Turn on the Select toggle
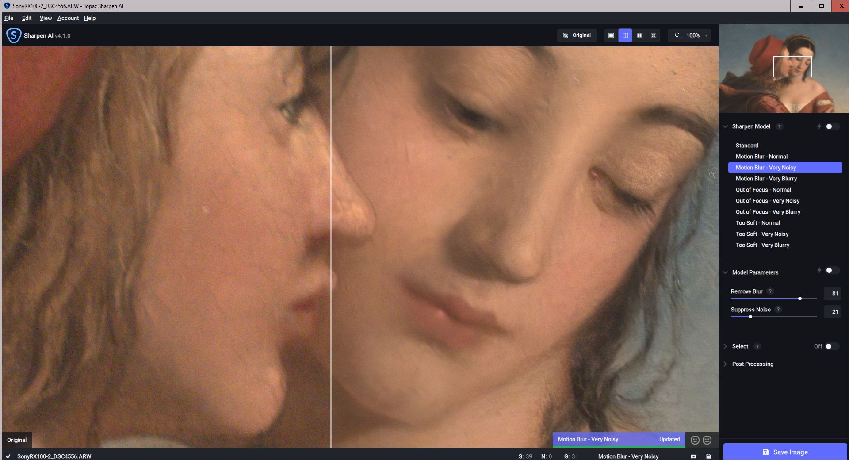Screen dimensions: 849x460 tap(831, 346)
